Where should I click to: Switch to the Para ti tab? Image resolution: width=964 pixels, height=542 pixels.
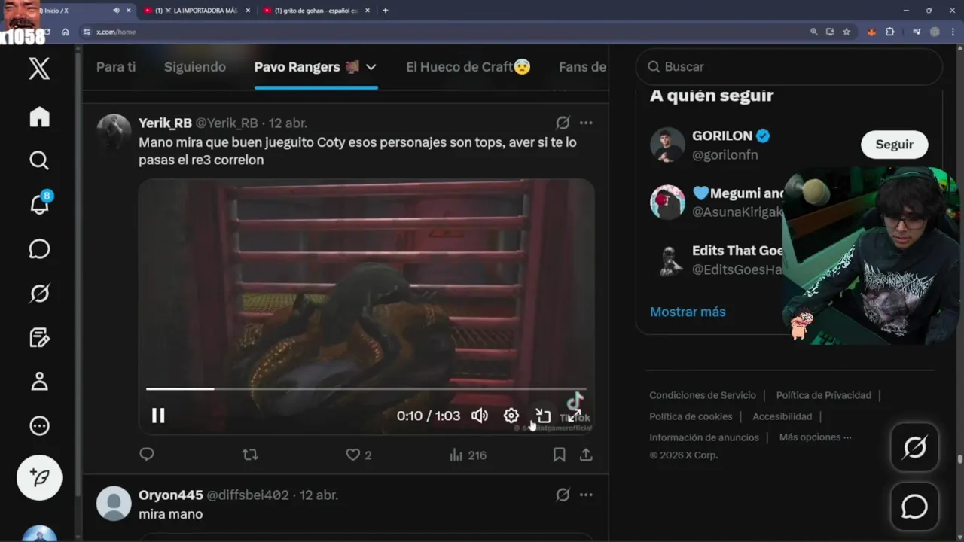pos(116,67)
